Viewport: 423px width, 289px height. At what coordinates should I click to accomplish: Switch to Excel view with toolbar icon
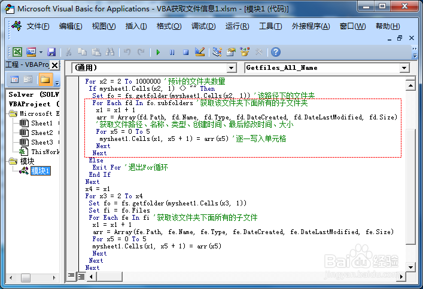coord(17,52)
